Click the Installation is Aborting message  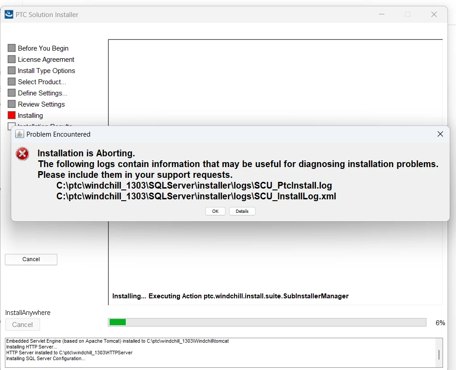pos(86,153)
